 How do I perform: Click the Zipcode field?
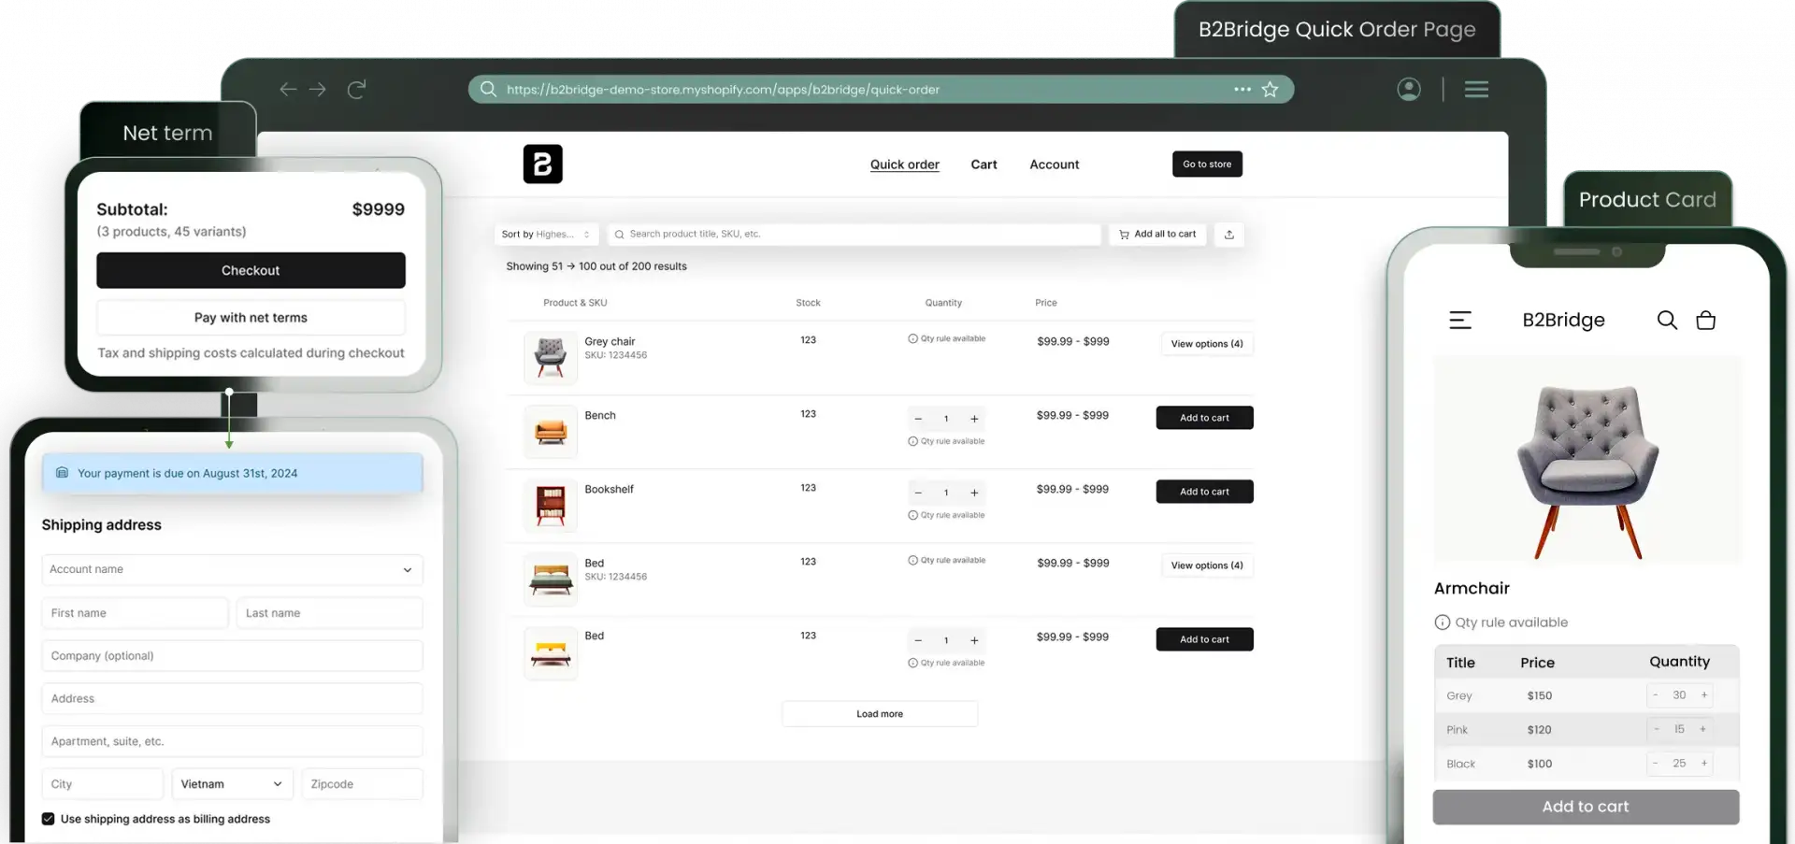pyautogui.click(x=362, y=783)
